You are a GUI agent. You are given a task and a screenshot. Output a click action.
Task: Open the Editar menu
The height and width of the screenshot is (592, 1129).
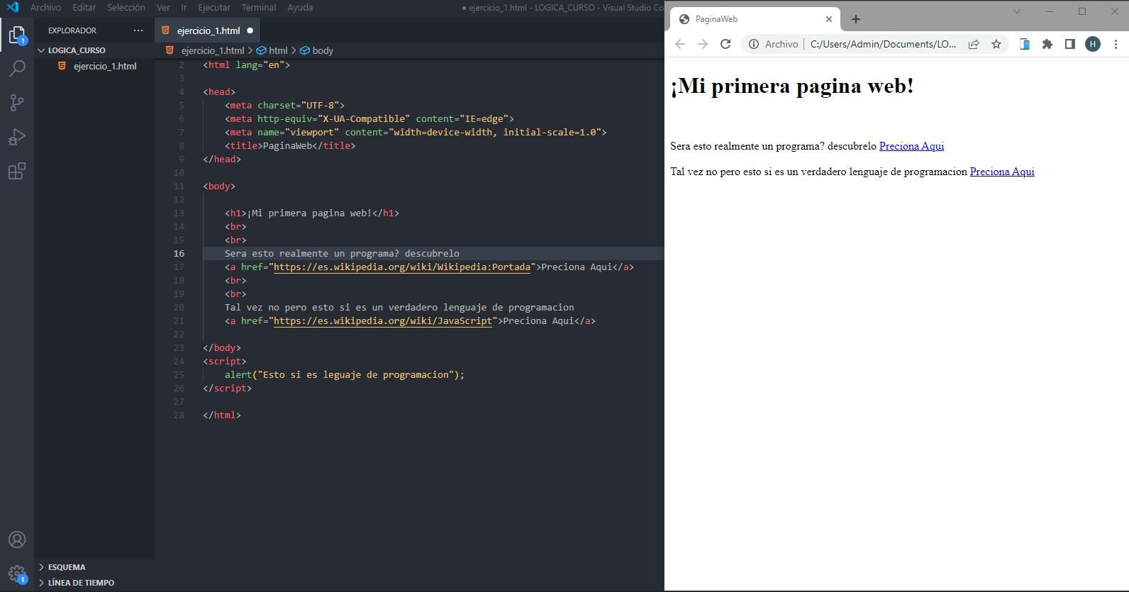[84, 7]
